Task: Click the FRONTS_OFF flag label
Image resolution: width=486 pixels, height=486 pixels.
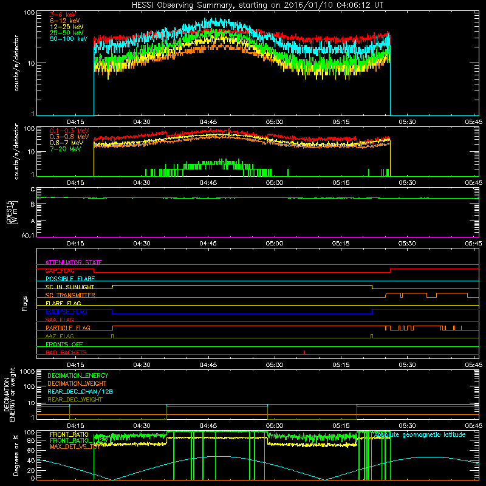Action: pyautogui.click(x=64, y=344)
